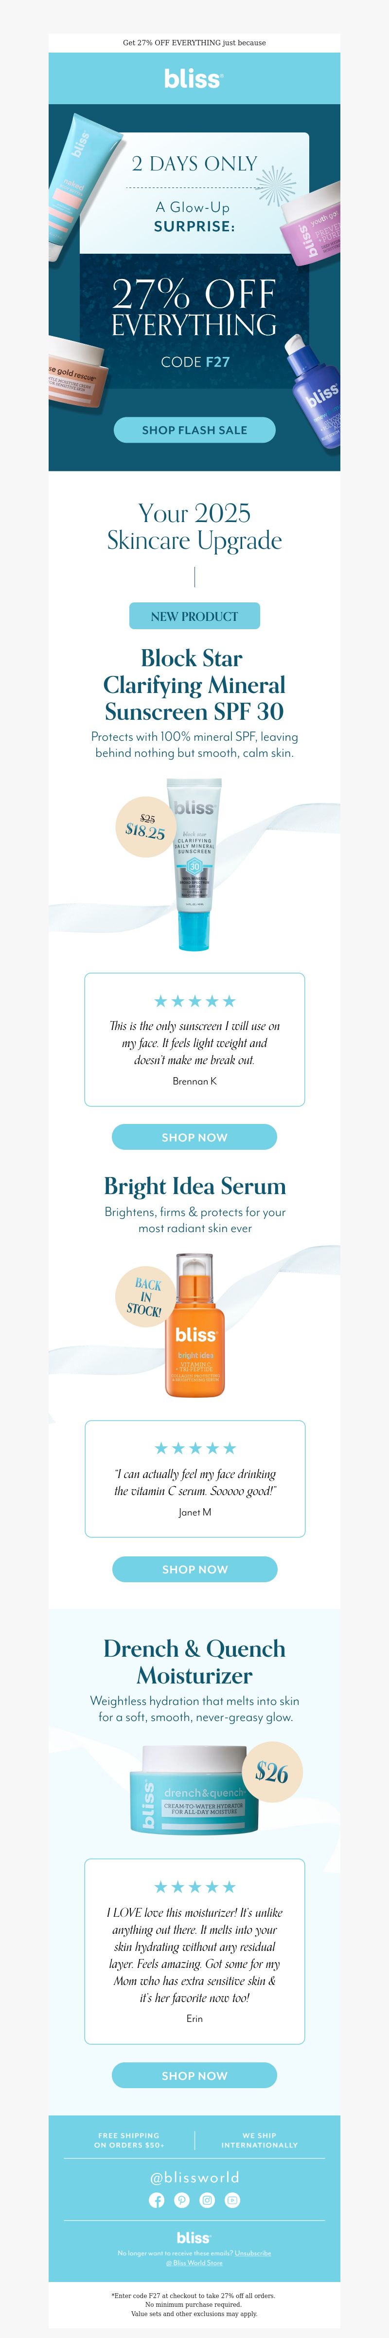Viewport: 389px width, 2338px height.
Task: Click Shop Now under Drench & Quench review
Action: pyautogui.click(x=194, y=2075)
